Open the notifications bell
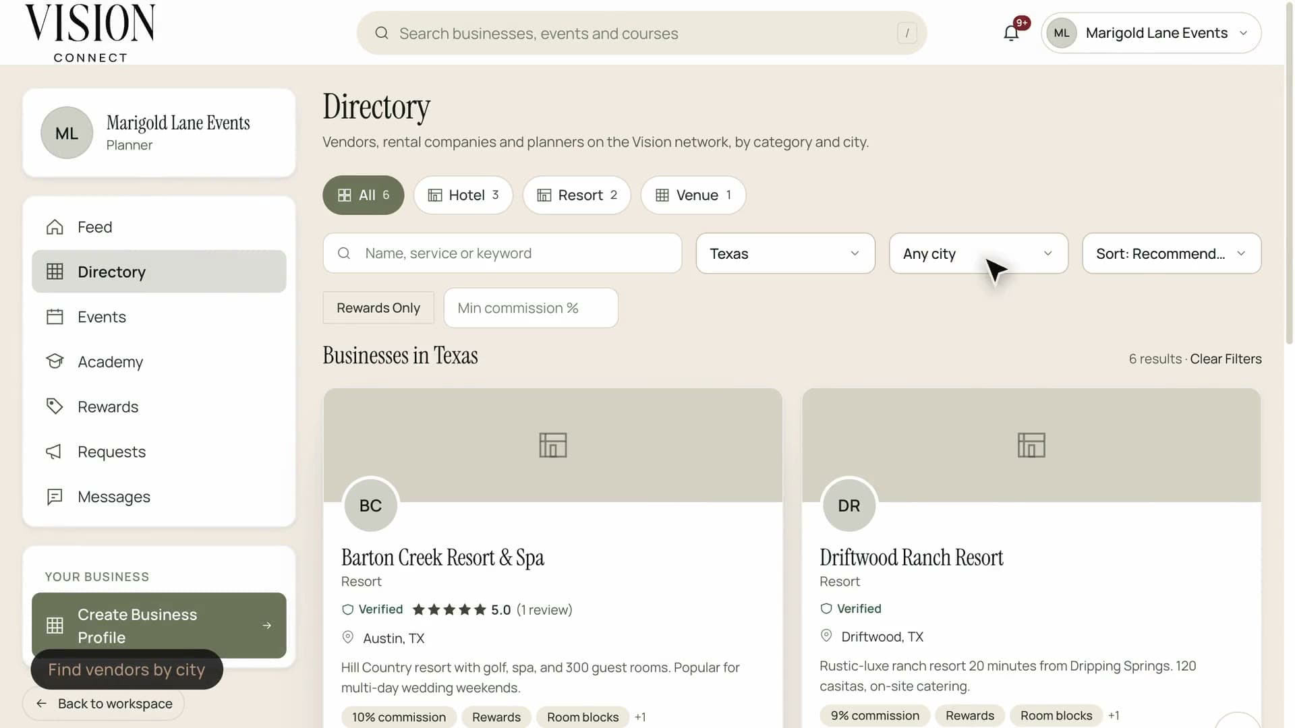 click(x=1011, y=33)
